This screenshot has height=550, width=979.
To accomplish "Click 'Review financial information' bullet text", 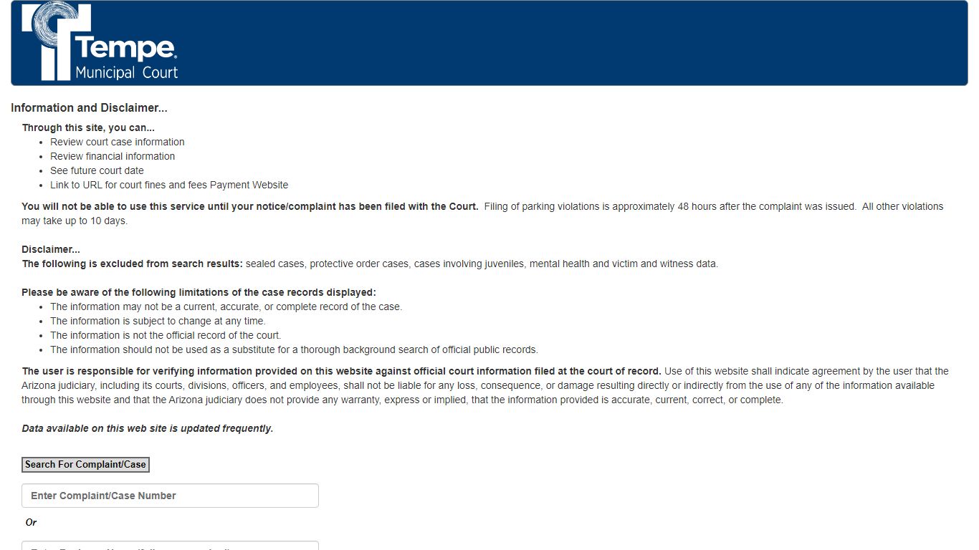I will (113, 156).
